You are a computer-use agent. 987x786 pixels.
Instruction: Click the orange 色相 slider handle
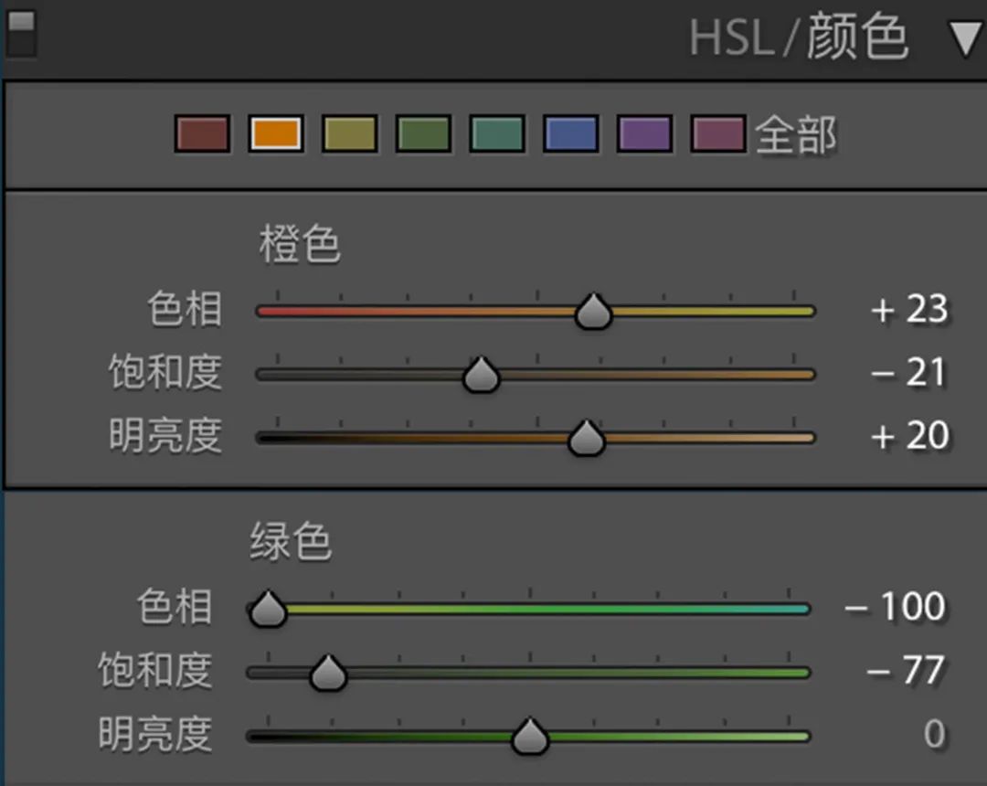tap(592, 311)
